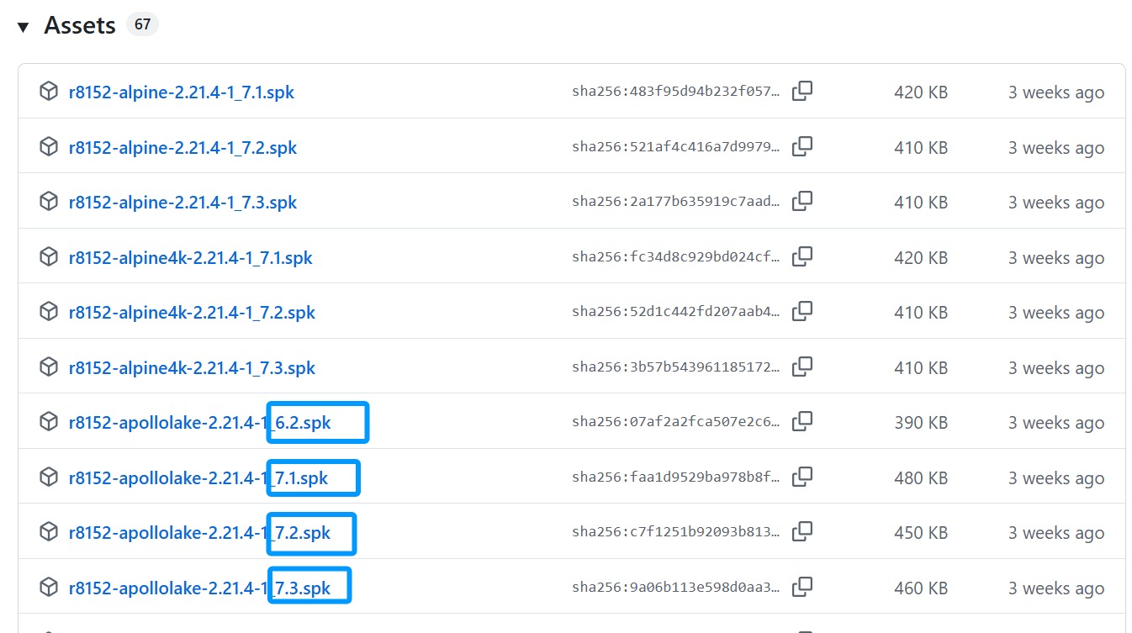This screenshot has width=1132, height=633.
Task: Copy sha256 hash for alpine 7.3 spk
Action: coord(802,202)
